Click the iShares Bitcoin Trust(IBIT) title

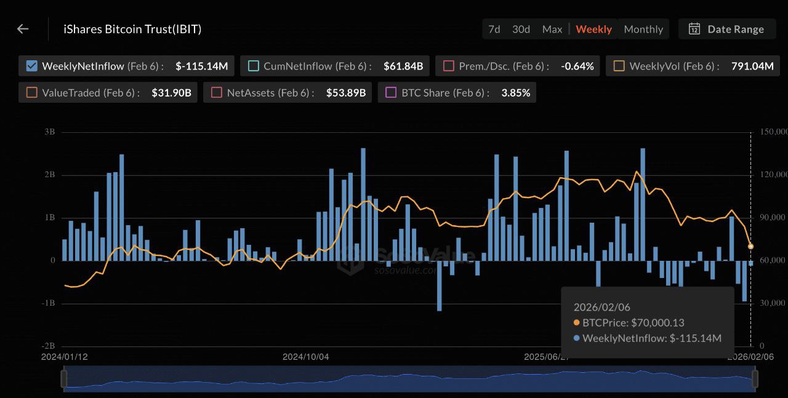(x=132, y=29)
